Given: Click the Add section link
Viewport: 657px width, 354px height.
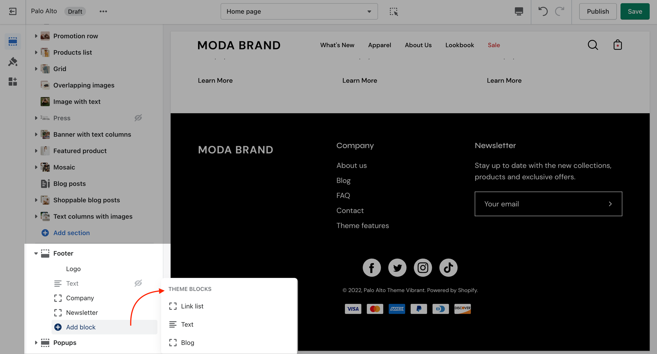Looking at the screenshot, I should click(x=71, y=233).
